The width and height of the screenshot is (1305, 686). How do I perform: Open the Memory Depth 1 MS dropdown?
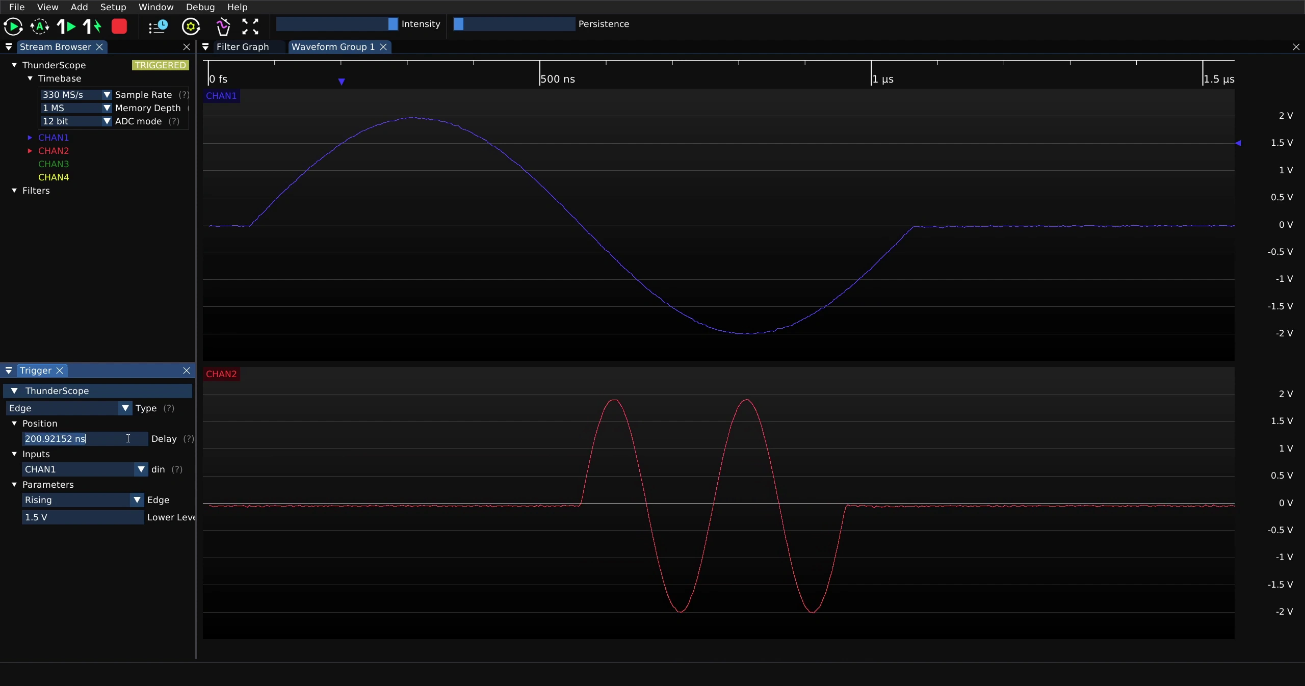pyautogui.click(x=76, y=108)
